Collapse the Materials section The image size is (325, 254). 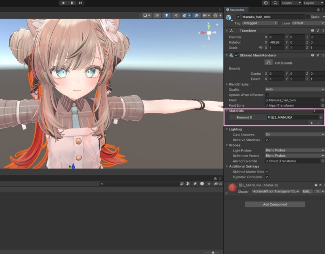[x=227, y=111]
